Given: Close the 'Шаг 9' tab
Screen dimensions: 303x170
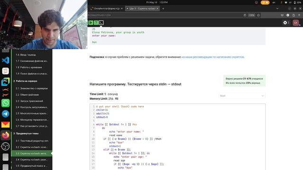Looking at the screenshot, I should [157, 8].
